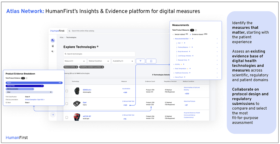Click the Measure column header
Image resolution: width=280 pixels, height=144 pixels.
point(124,81)
